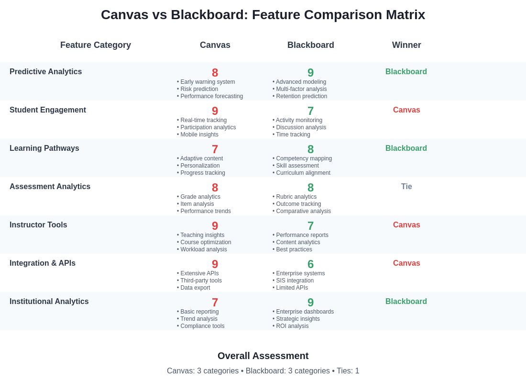Click the Assessment Analytics row label

[50, 187]
